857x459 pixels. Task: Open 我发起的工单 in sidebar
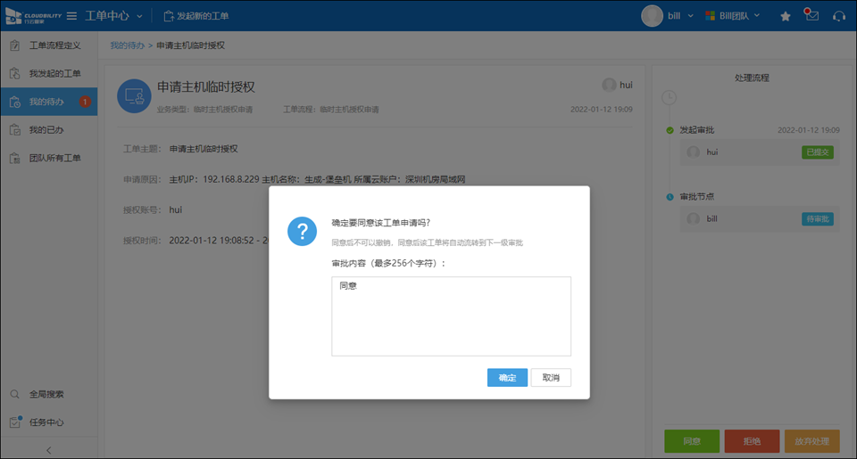pos(48,73)
